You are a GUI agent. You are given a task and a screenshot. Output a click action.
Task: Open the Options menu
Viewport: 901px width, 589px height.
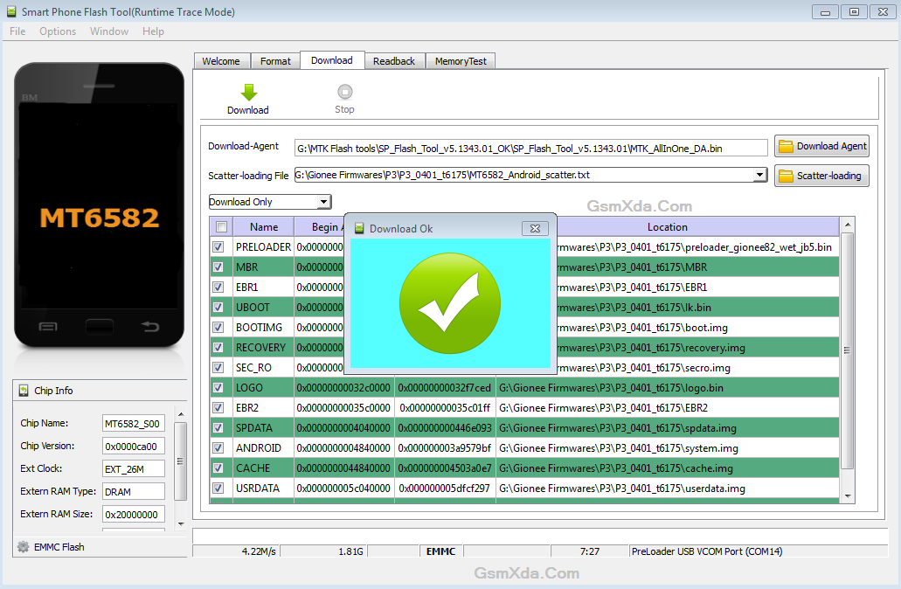(x=58, y=31)
